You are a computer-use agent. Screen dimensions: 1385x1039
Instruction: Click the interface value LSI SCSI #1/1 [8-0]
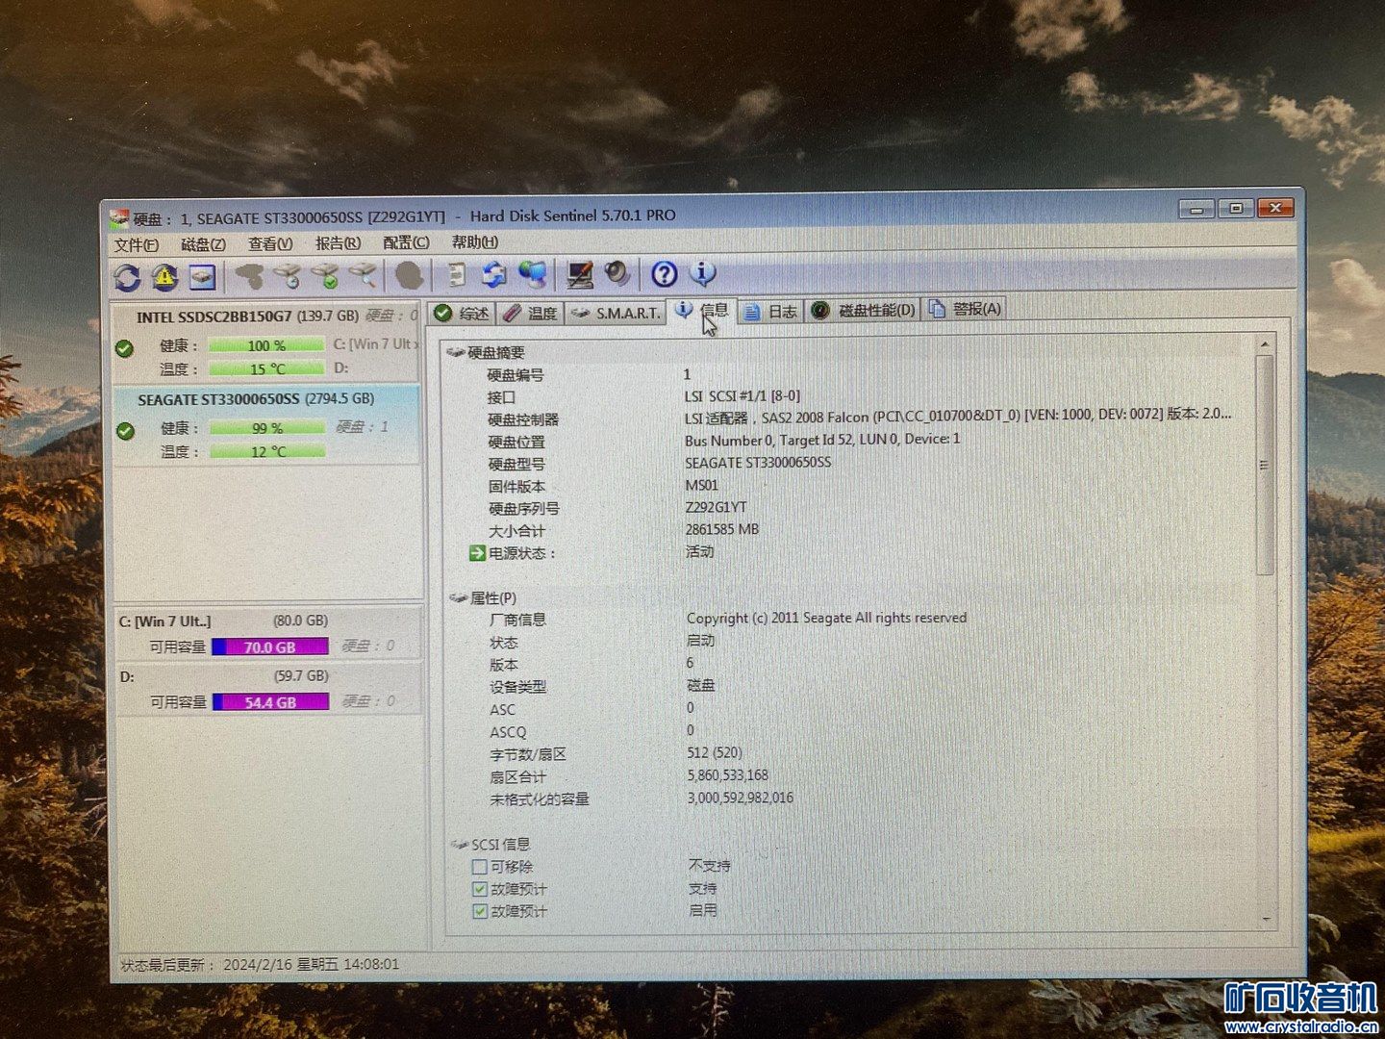tap(743, 395)
